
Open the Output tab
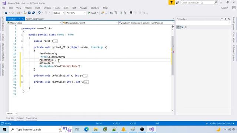pyautogui.click(x=20, y=118)
